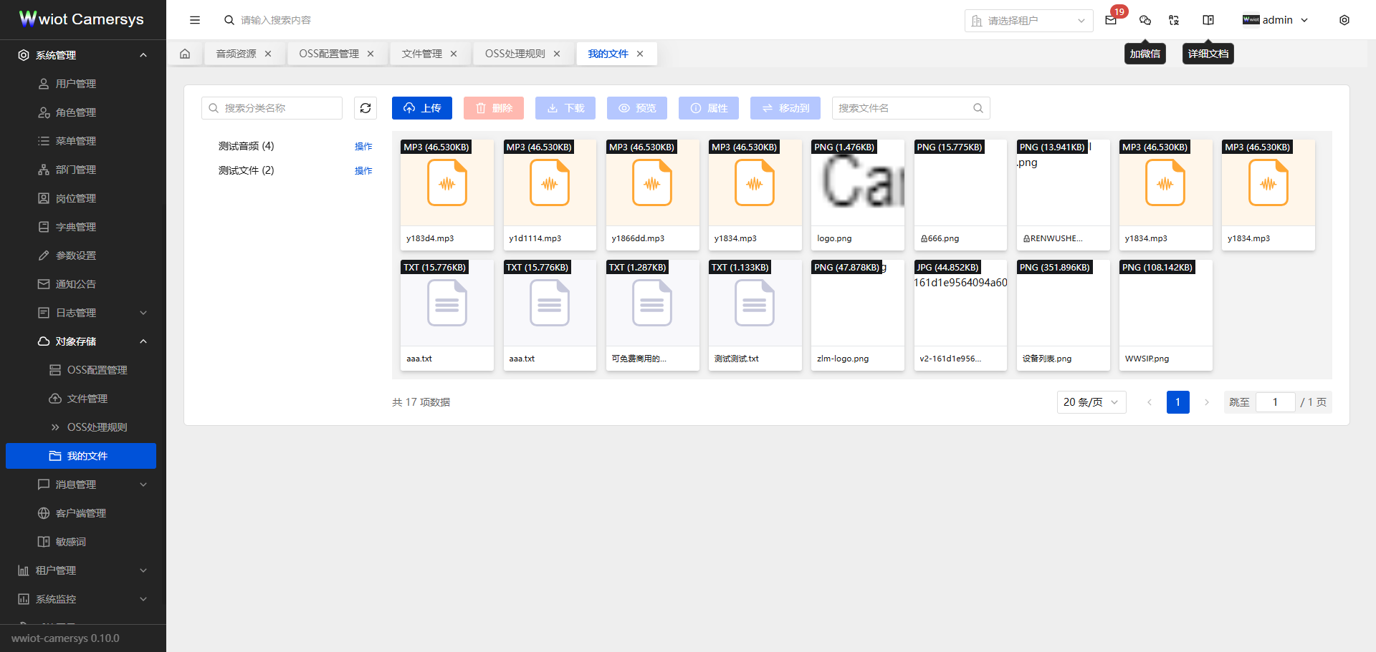1376x652 pixels.
Task: Click 操作 link for 测试音频 category
Action: [x=363, y=146]
